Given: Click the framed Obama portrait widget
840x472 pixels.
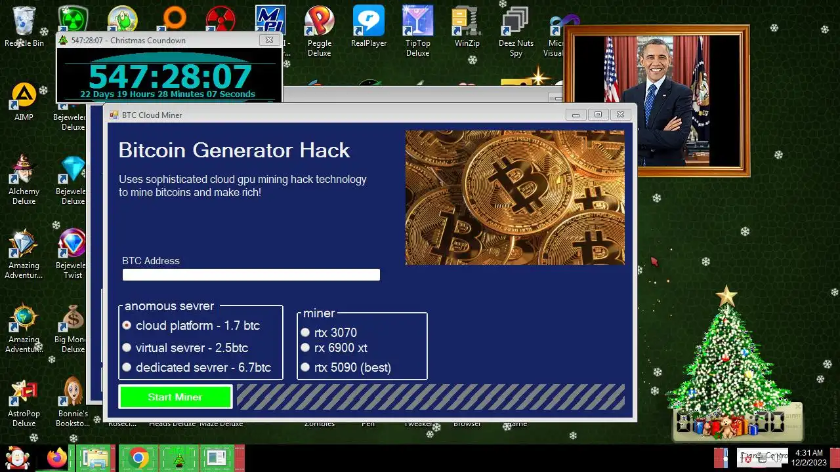Looking at the screenshot, I should 657,100.
